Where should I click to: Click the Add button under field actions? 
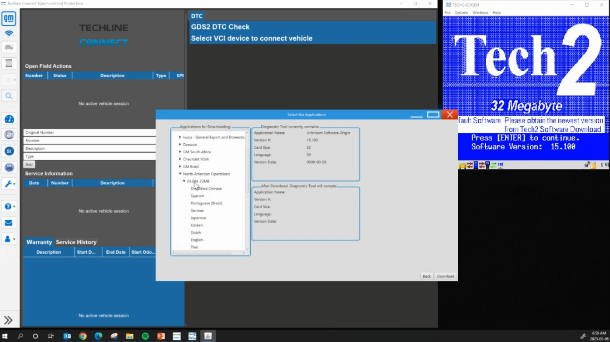(x=29, y=164)
